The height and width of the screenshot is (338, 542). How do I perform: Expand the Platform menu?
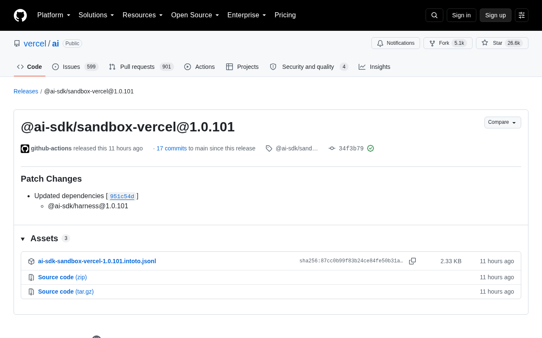pyautogui.click(x=54, y=15)
